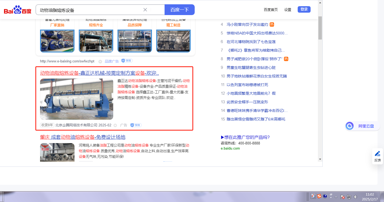Click the 保障 shield badge in 鑫正达 result
This screenshot has height=202, width=384.
pos(136,125)
